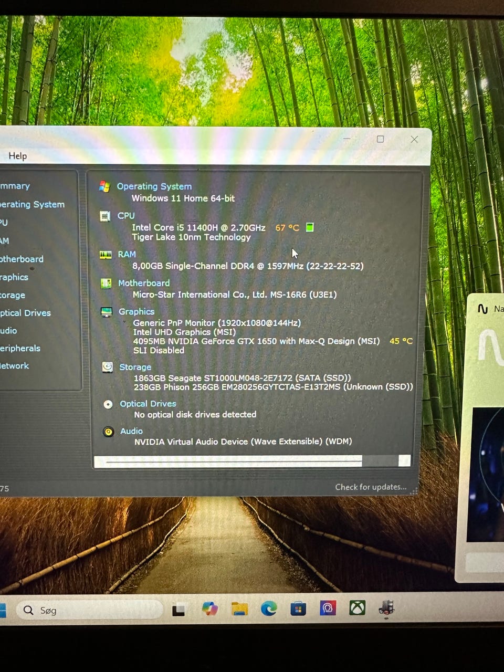Select Network in the sidebar
The image size is (504, 672).
click(x=14, y=366)
